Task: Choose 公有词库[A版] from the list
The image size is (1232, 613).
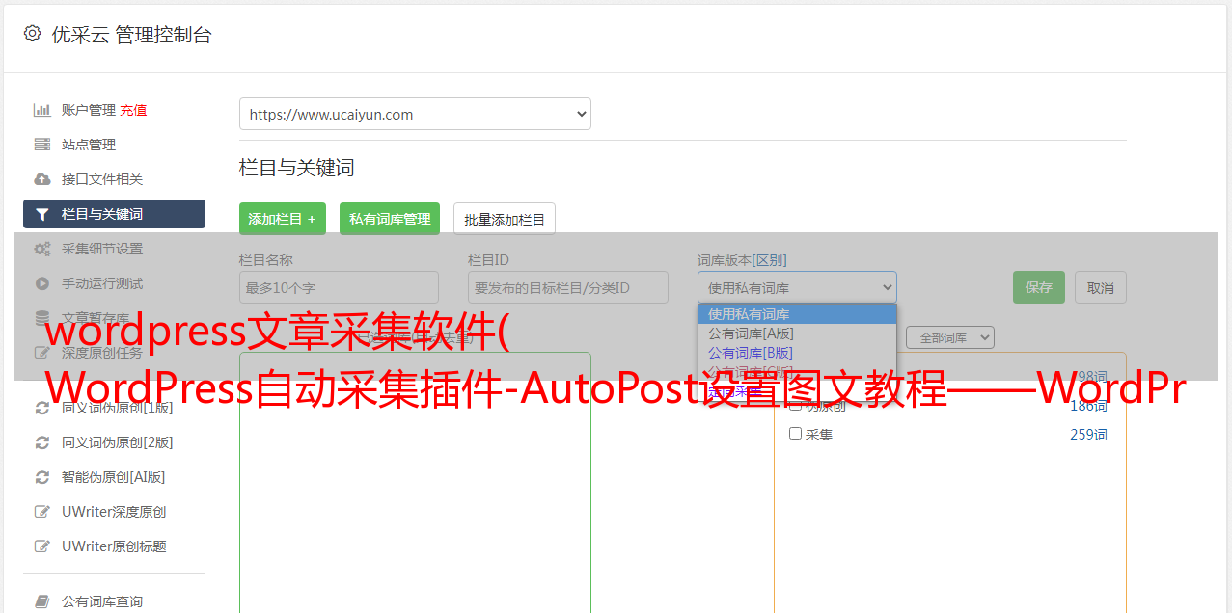Action: pos(797,333)
